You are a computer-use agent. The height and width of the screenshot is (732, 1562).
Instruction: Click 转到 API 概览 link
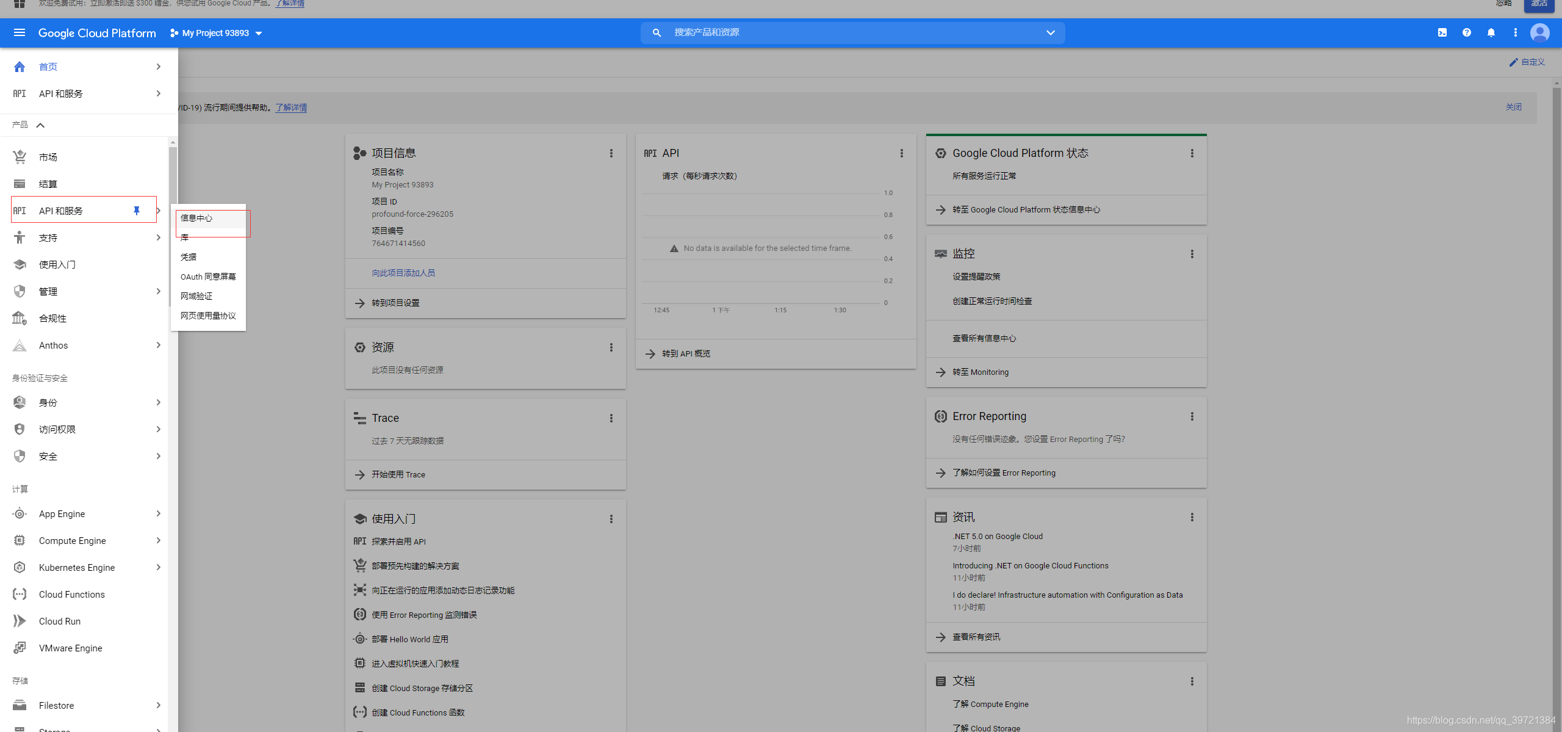click(686, 353)
